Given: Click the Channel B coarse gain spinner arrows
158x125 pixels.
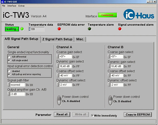Looking at the screenshot, I should pos(109,56).
